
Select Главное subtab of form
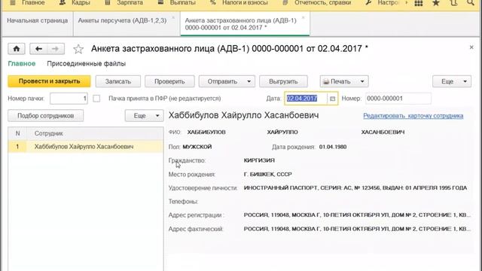point(22,63)
